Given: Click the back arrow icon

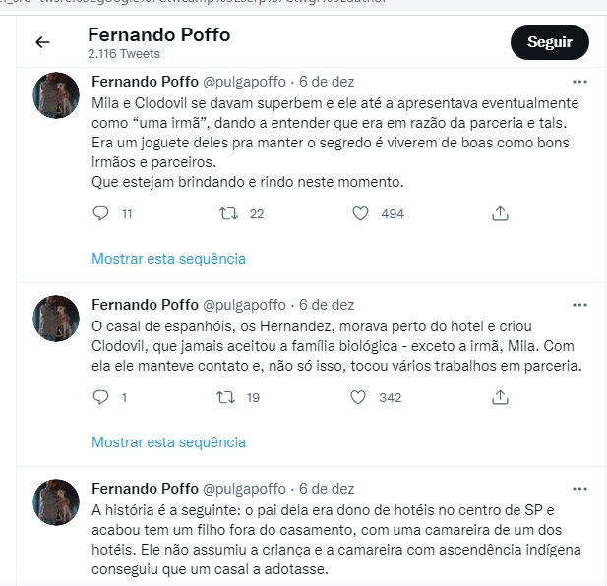Looking at the screenshot, I should point(42,42).
